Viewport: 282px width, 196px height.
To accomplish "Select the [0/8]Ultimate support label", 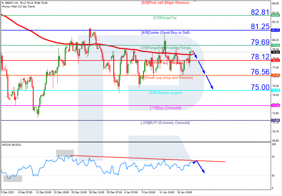I will (166, 93).
